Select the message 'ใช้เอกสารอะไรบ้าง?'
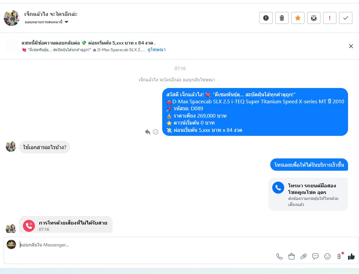 pyautogui.click(x=45, y=147)
